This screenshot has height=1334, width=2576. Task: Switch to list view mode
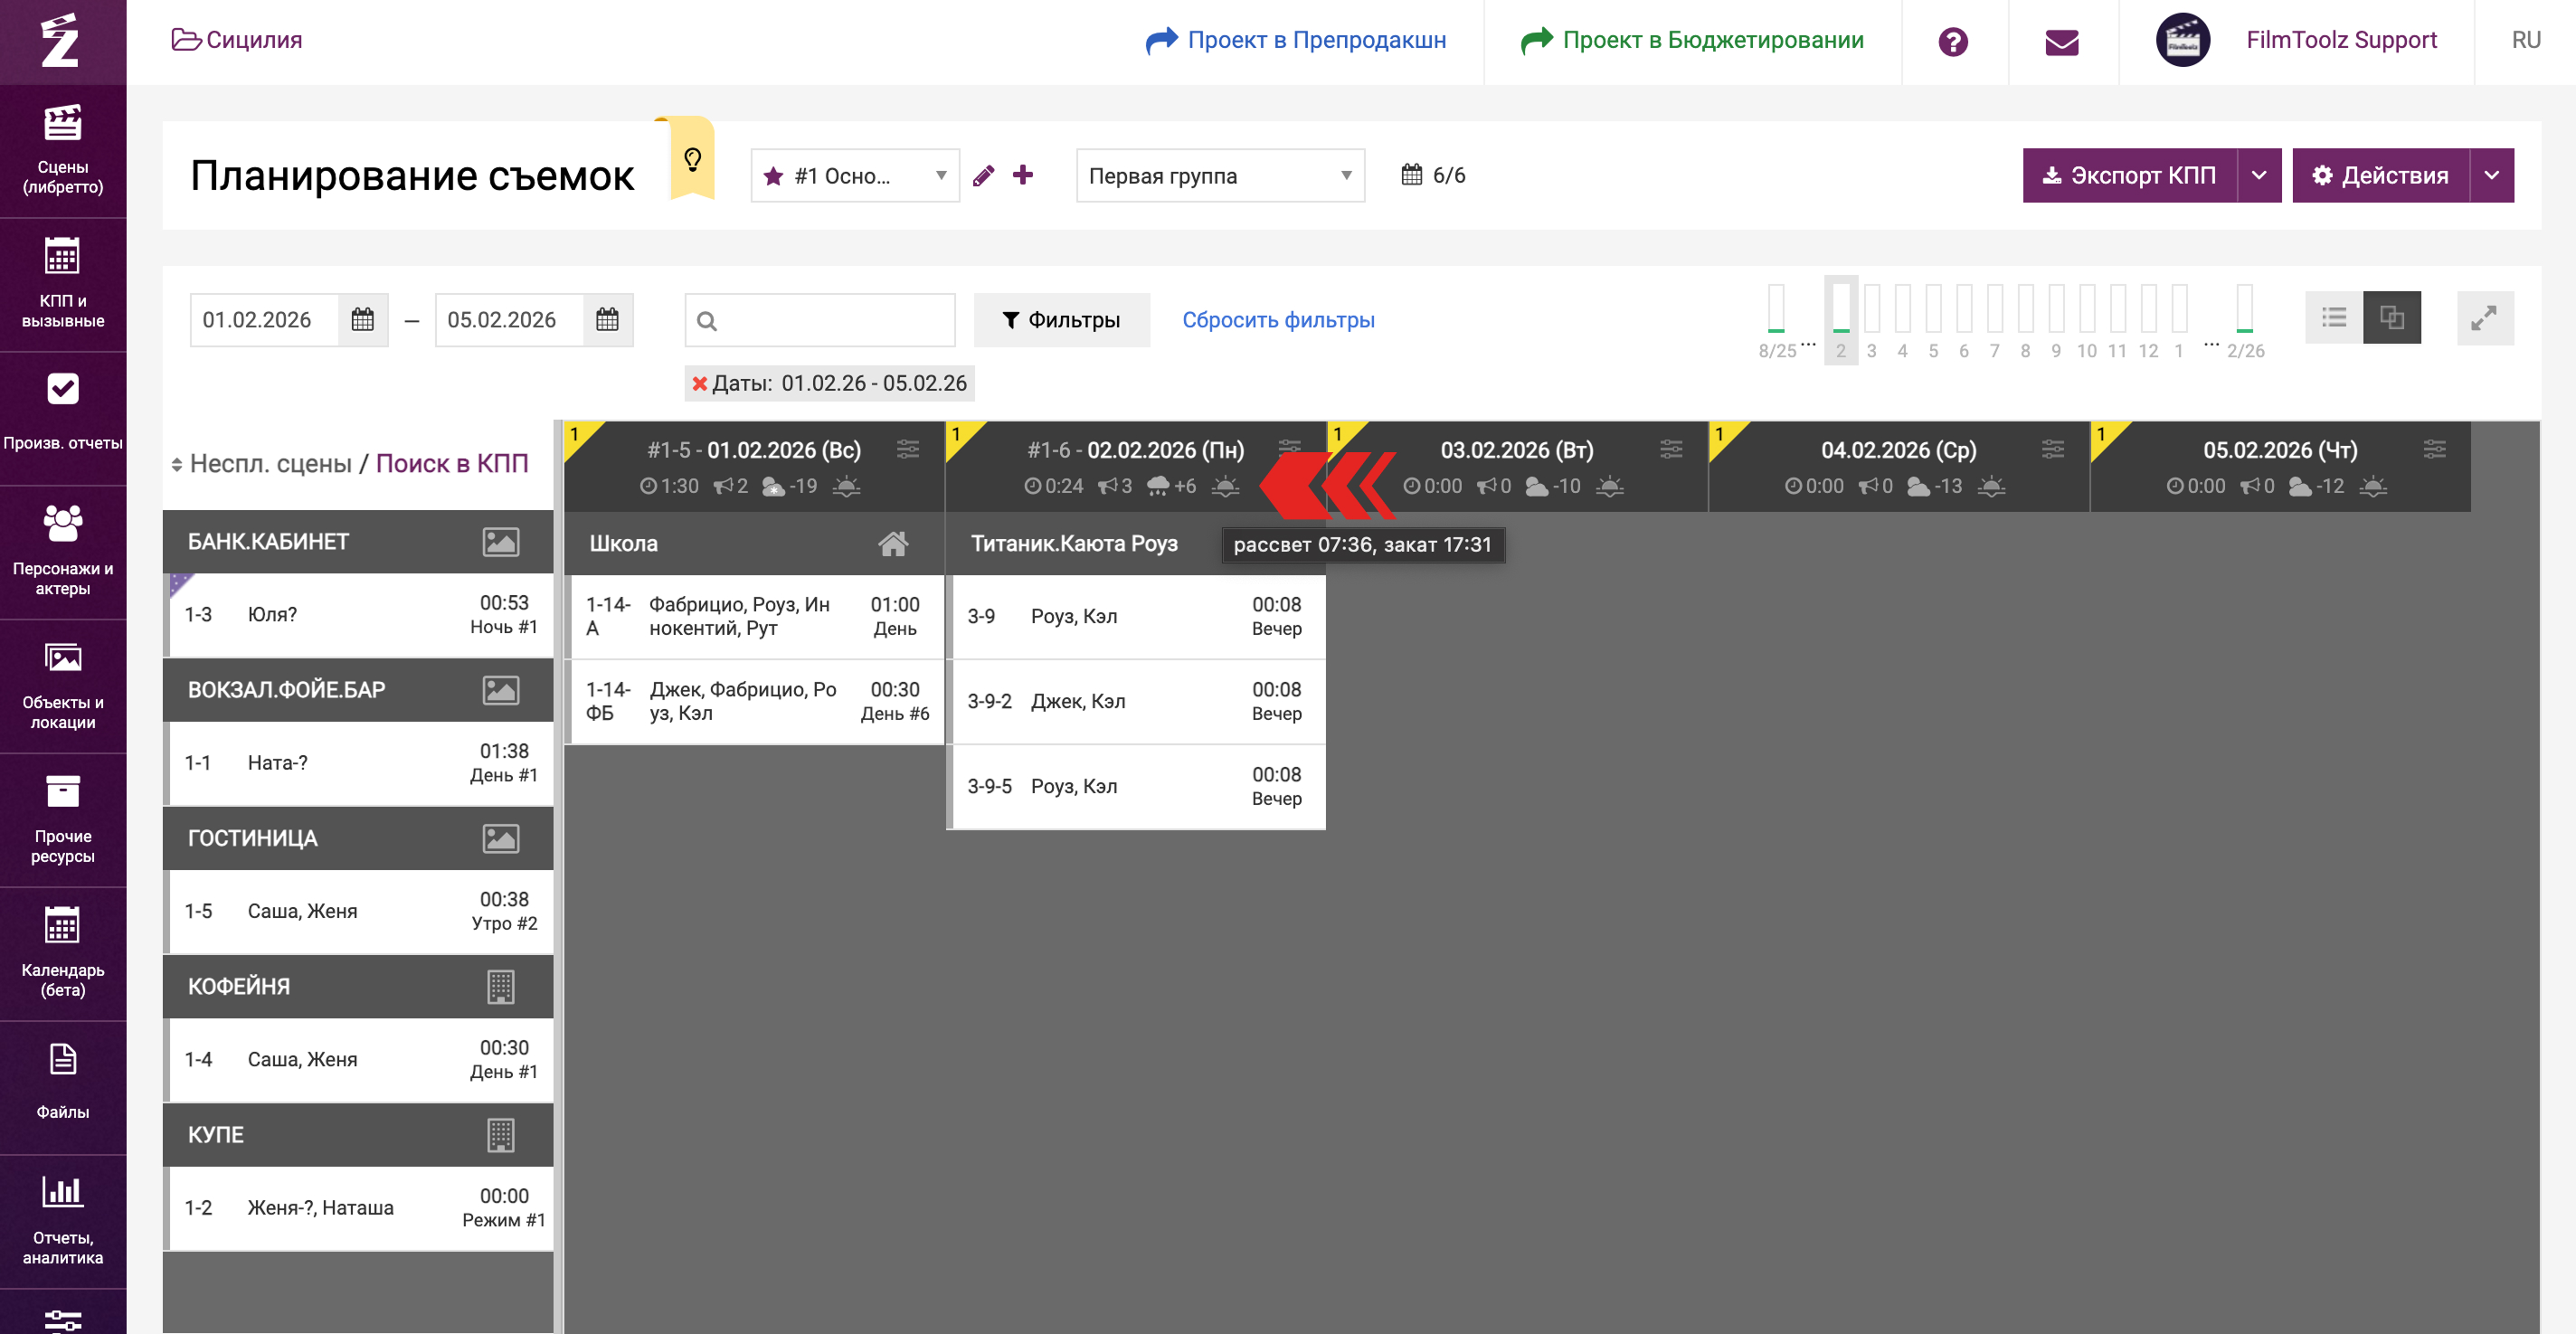tap(2333, 318)
